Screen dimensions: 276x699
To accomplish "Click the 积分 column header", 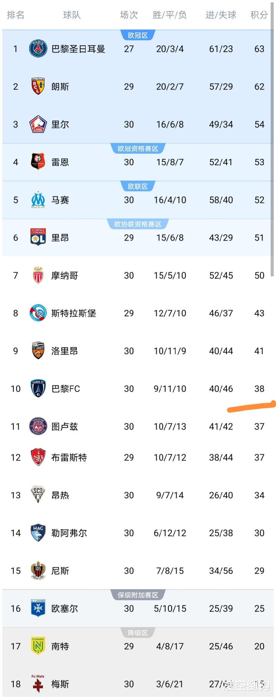I will [x=259, y=15].
